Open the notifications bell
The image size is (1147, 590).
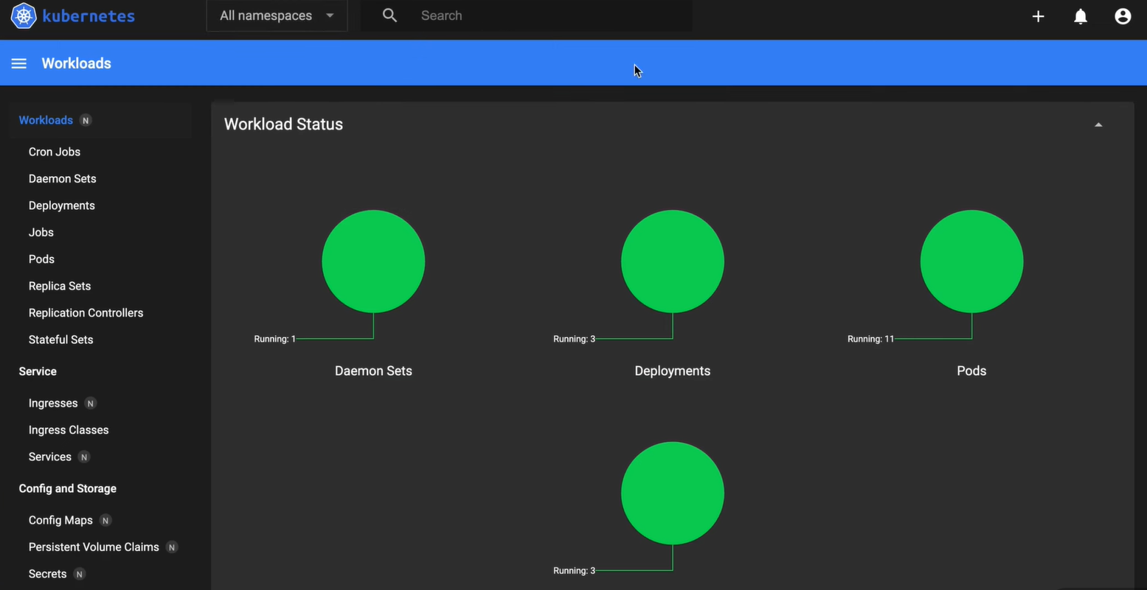point(1080,15)
